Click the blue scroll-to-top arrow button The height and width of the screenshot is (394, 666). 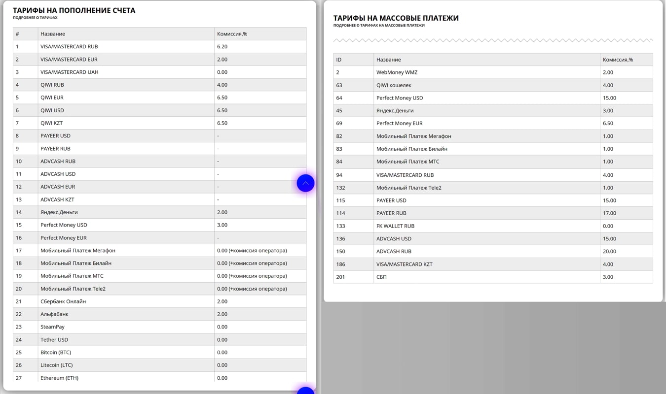pyautogui.click(x=305, y=183)
